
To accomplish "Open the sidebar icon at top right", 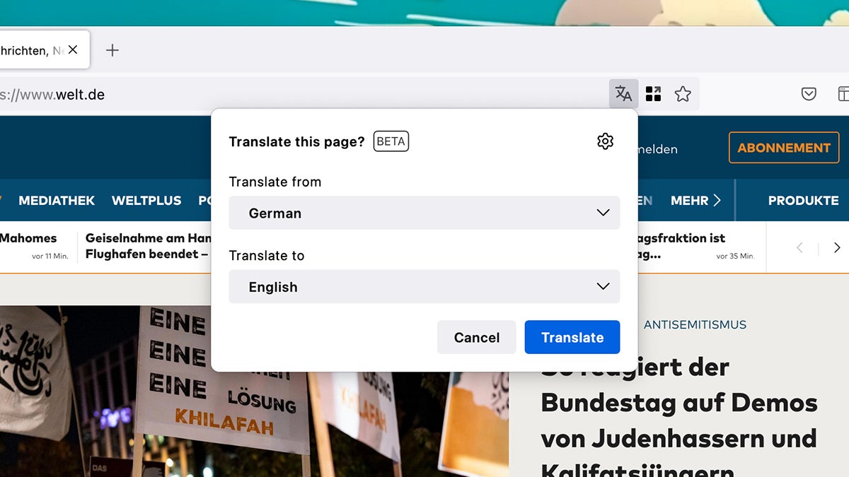I will pyautogui.click(x=843, y=93).
